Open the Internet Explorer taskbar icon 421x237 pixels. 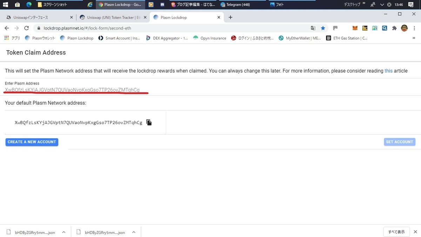[90, 5]
